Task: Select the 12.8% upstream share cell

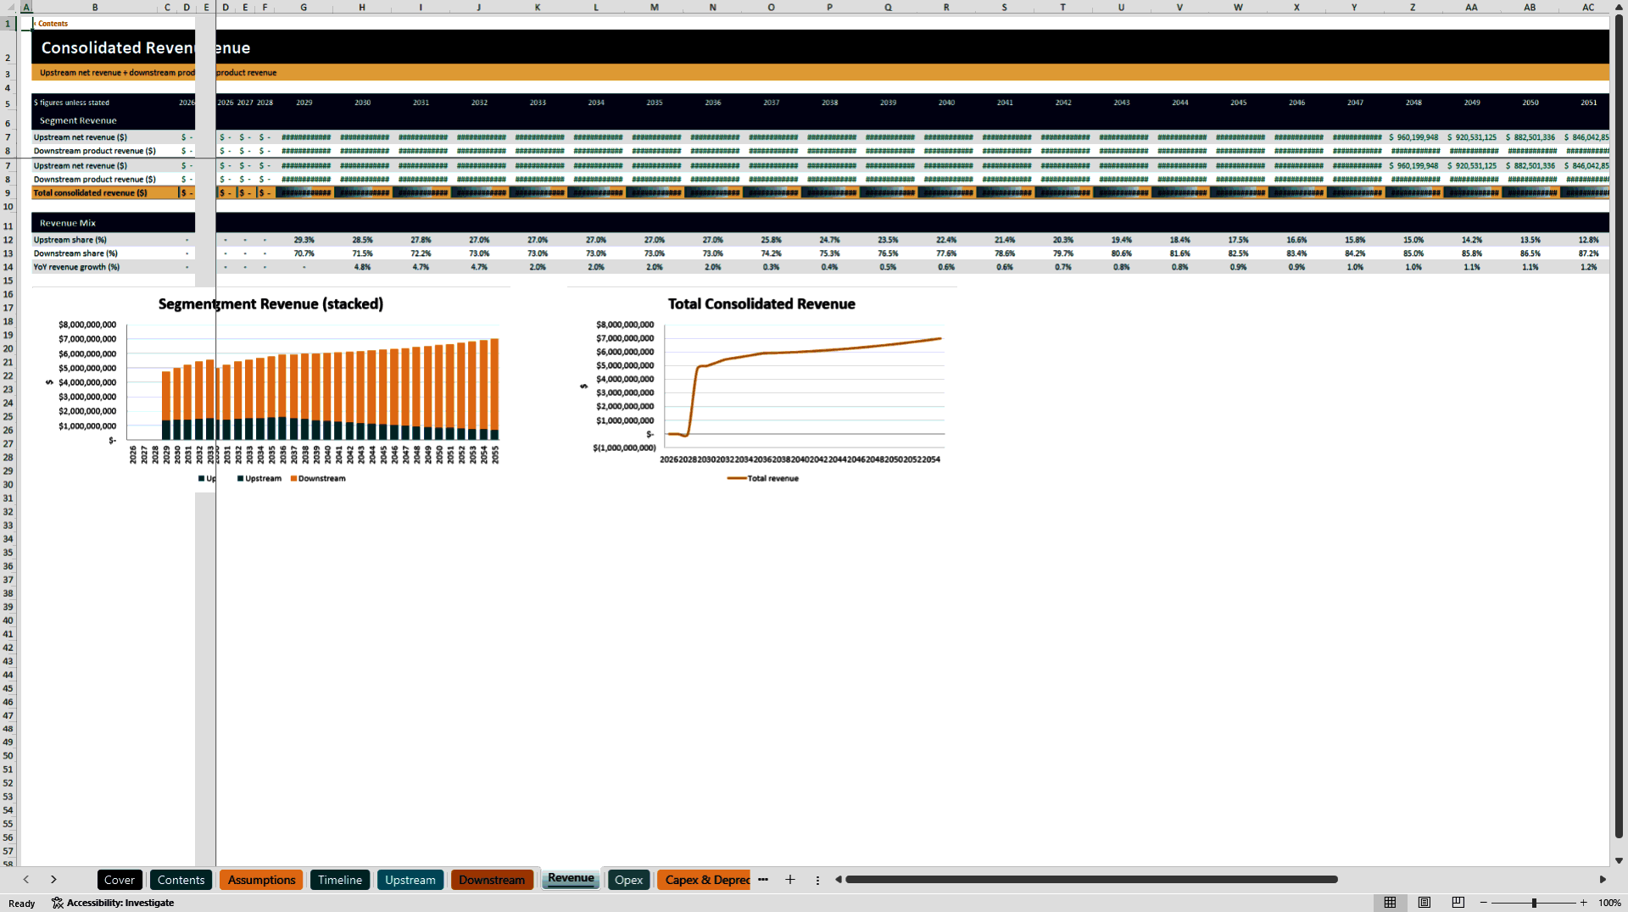Action: [1588, 240]
